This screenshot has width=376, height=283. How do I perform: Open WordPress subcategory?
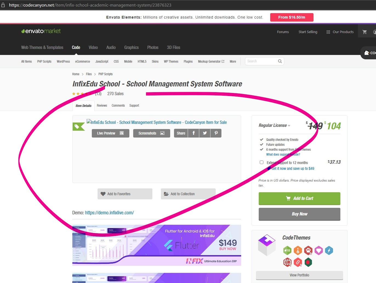coord(63,62)
